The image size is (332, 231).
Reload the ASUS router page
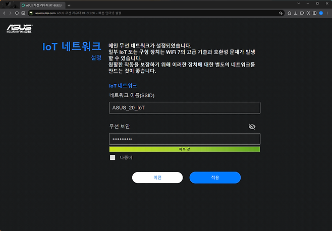pos(17,13)
